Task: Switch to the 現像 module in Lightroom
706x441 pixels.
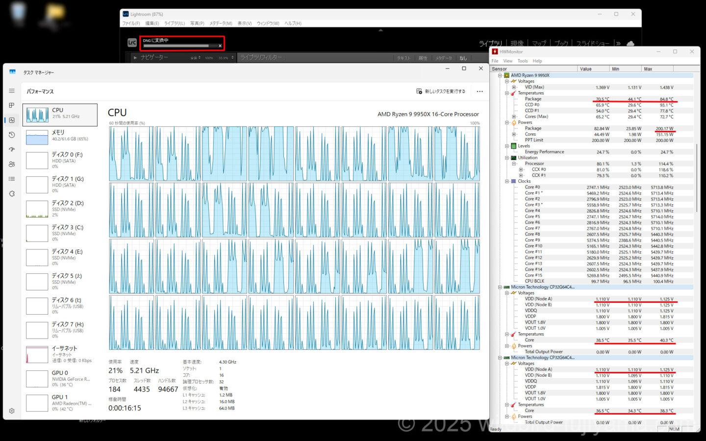Action: point(517,44)
